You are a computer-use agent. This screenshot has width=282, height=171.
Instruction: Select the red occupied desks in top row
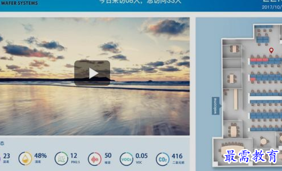(259, 60)
